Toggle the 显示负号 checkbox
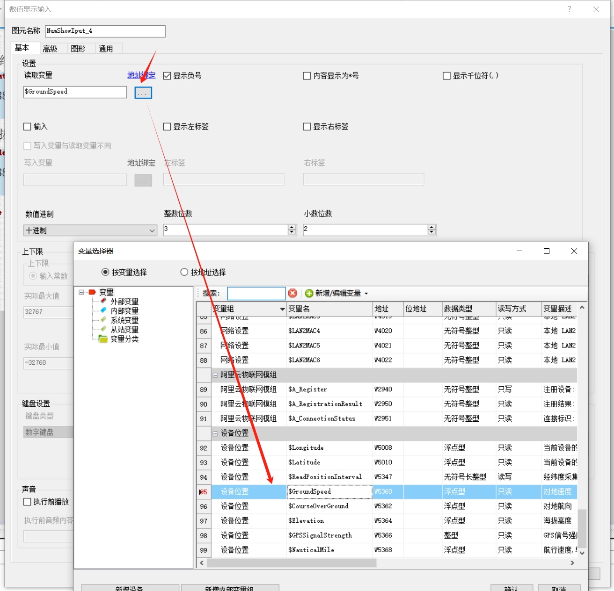The width and height of the screenshot is (614, 591). [x=167, y=76]
